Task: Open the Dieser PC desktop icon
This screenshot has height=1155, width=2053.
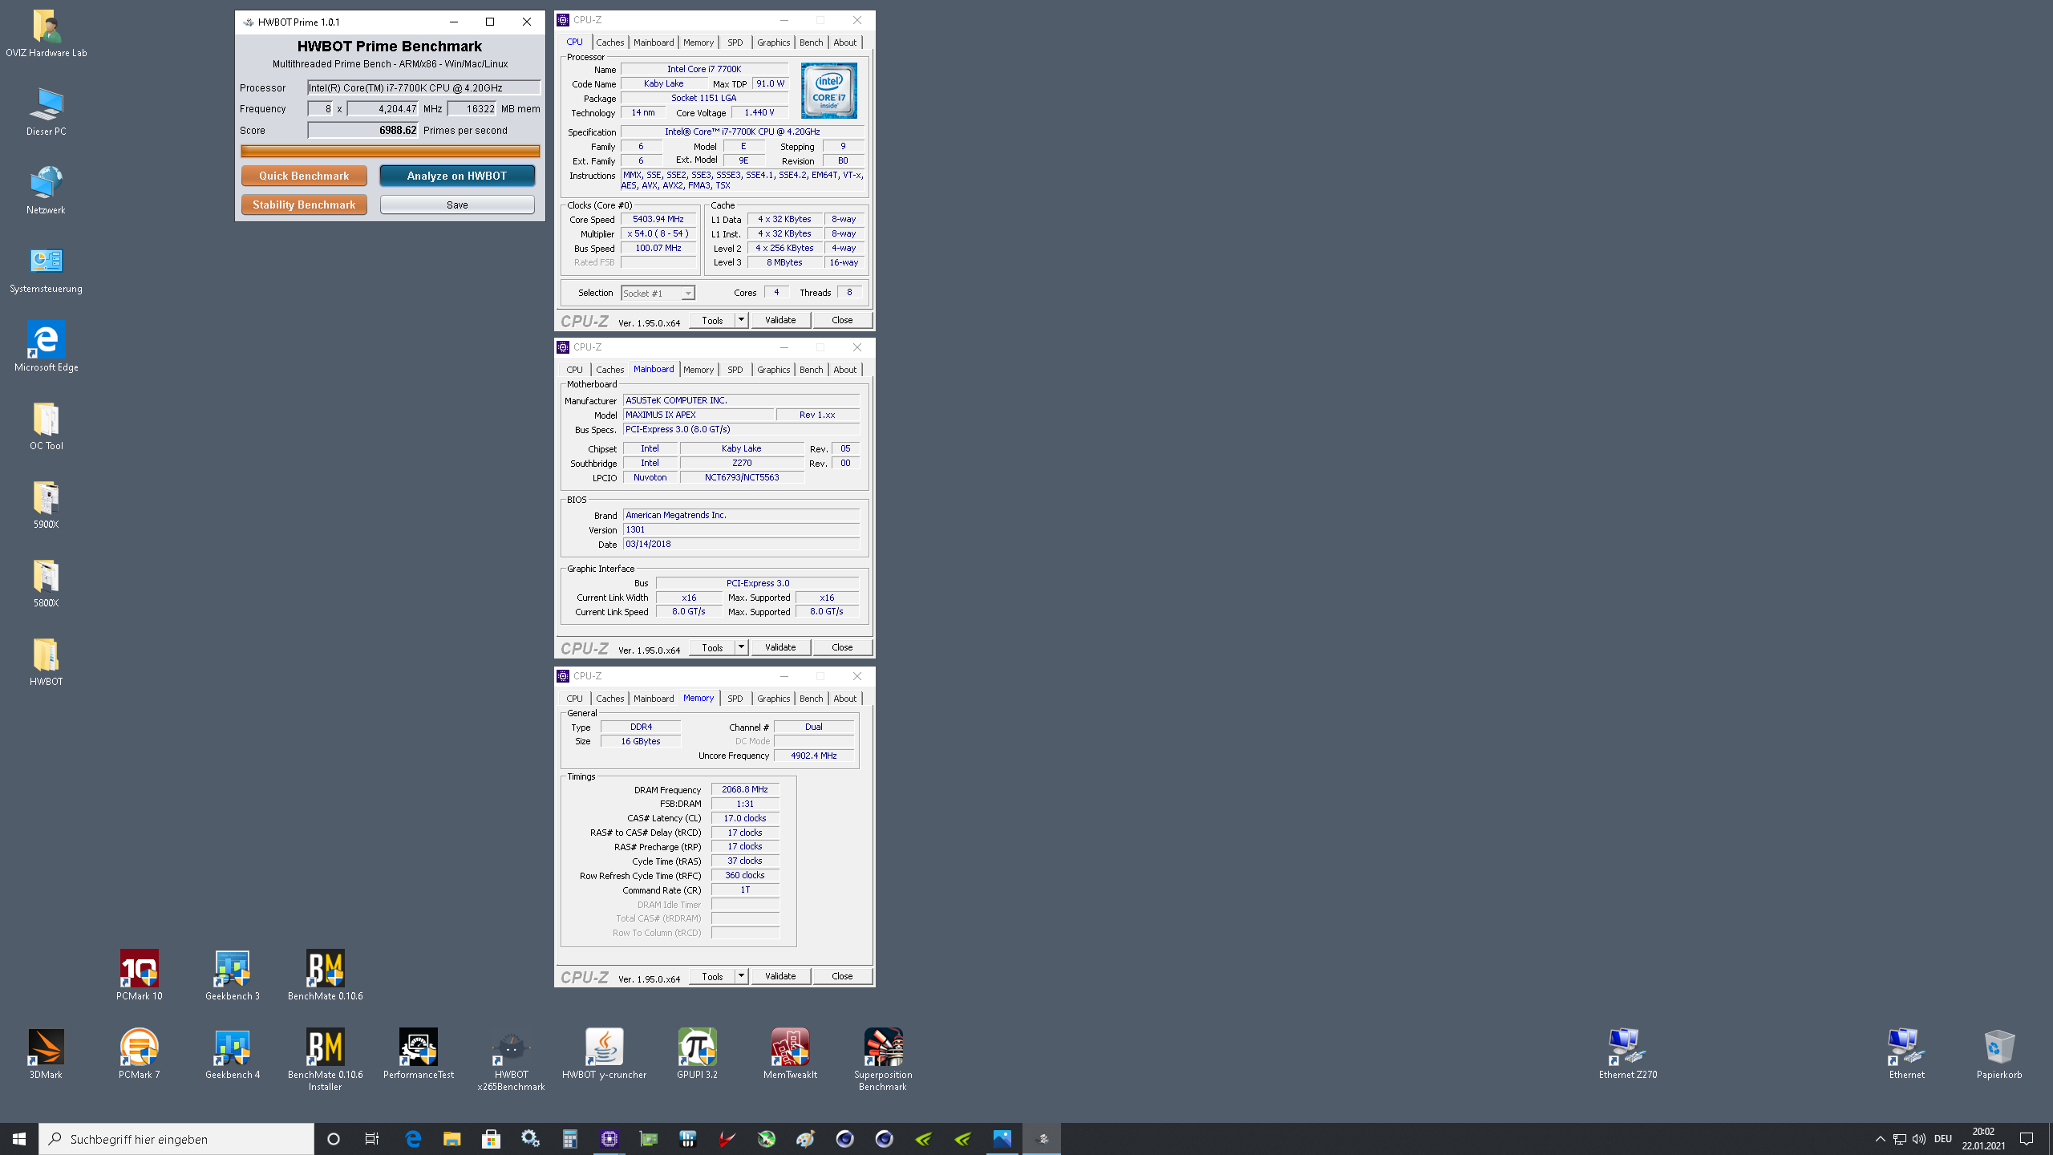Action: point(46,111)
